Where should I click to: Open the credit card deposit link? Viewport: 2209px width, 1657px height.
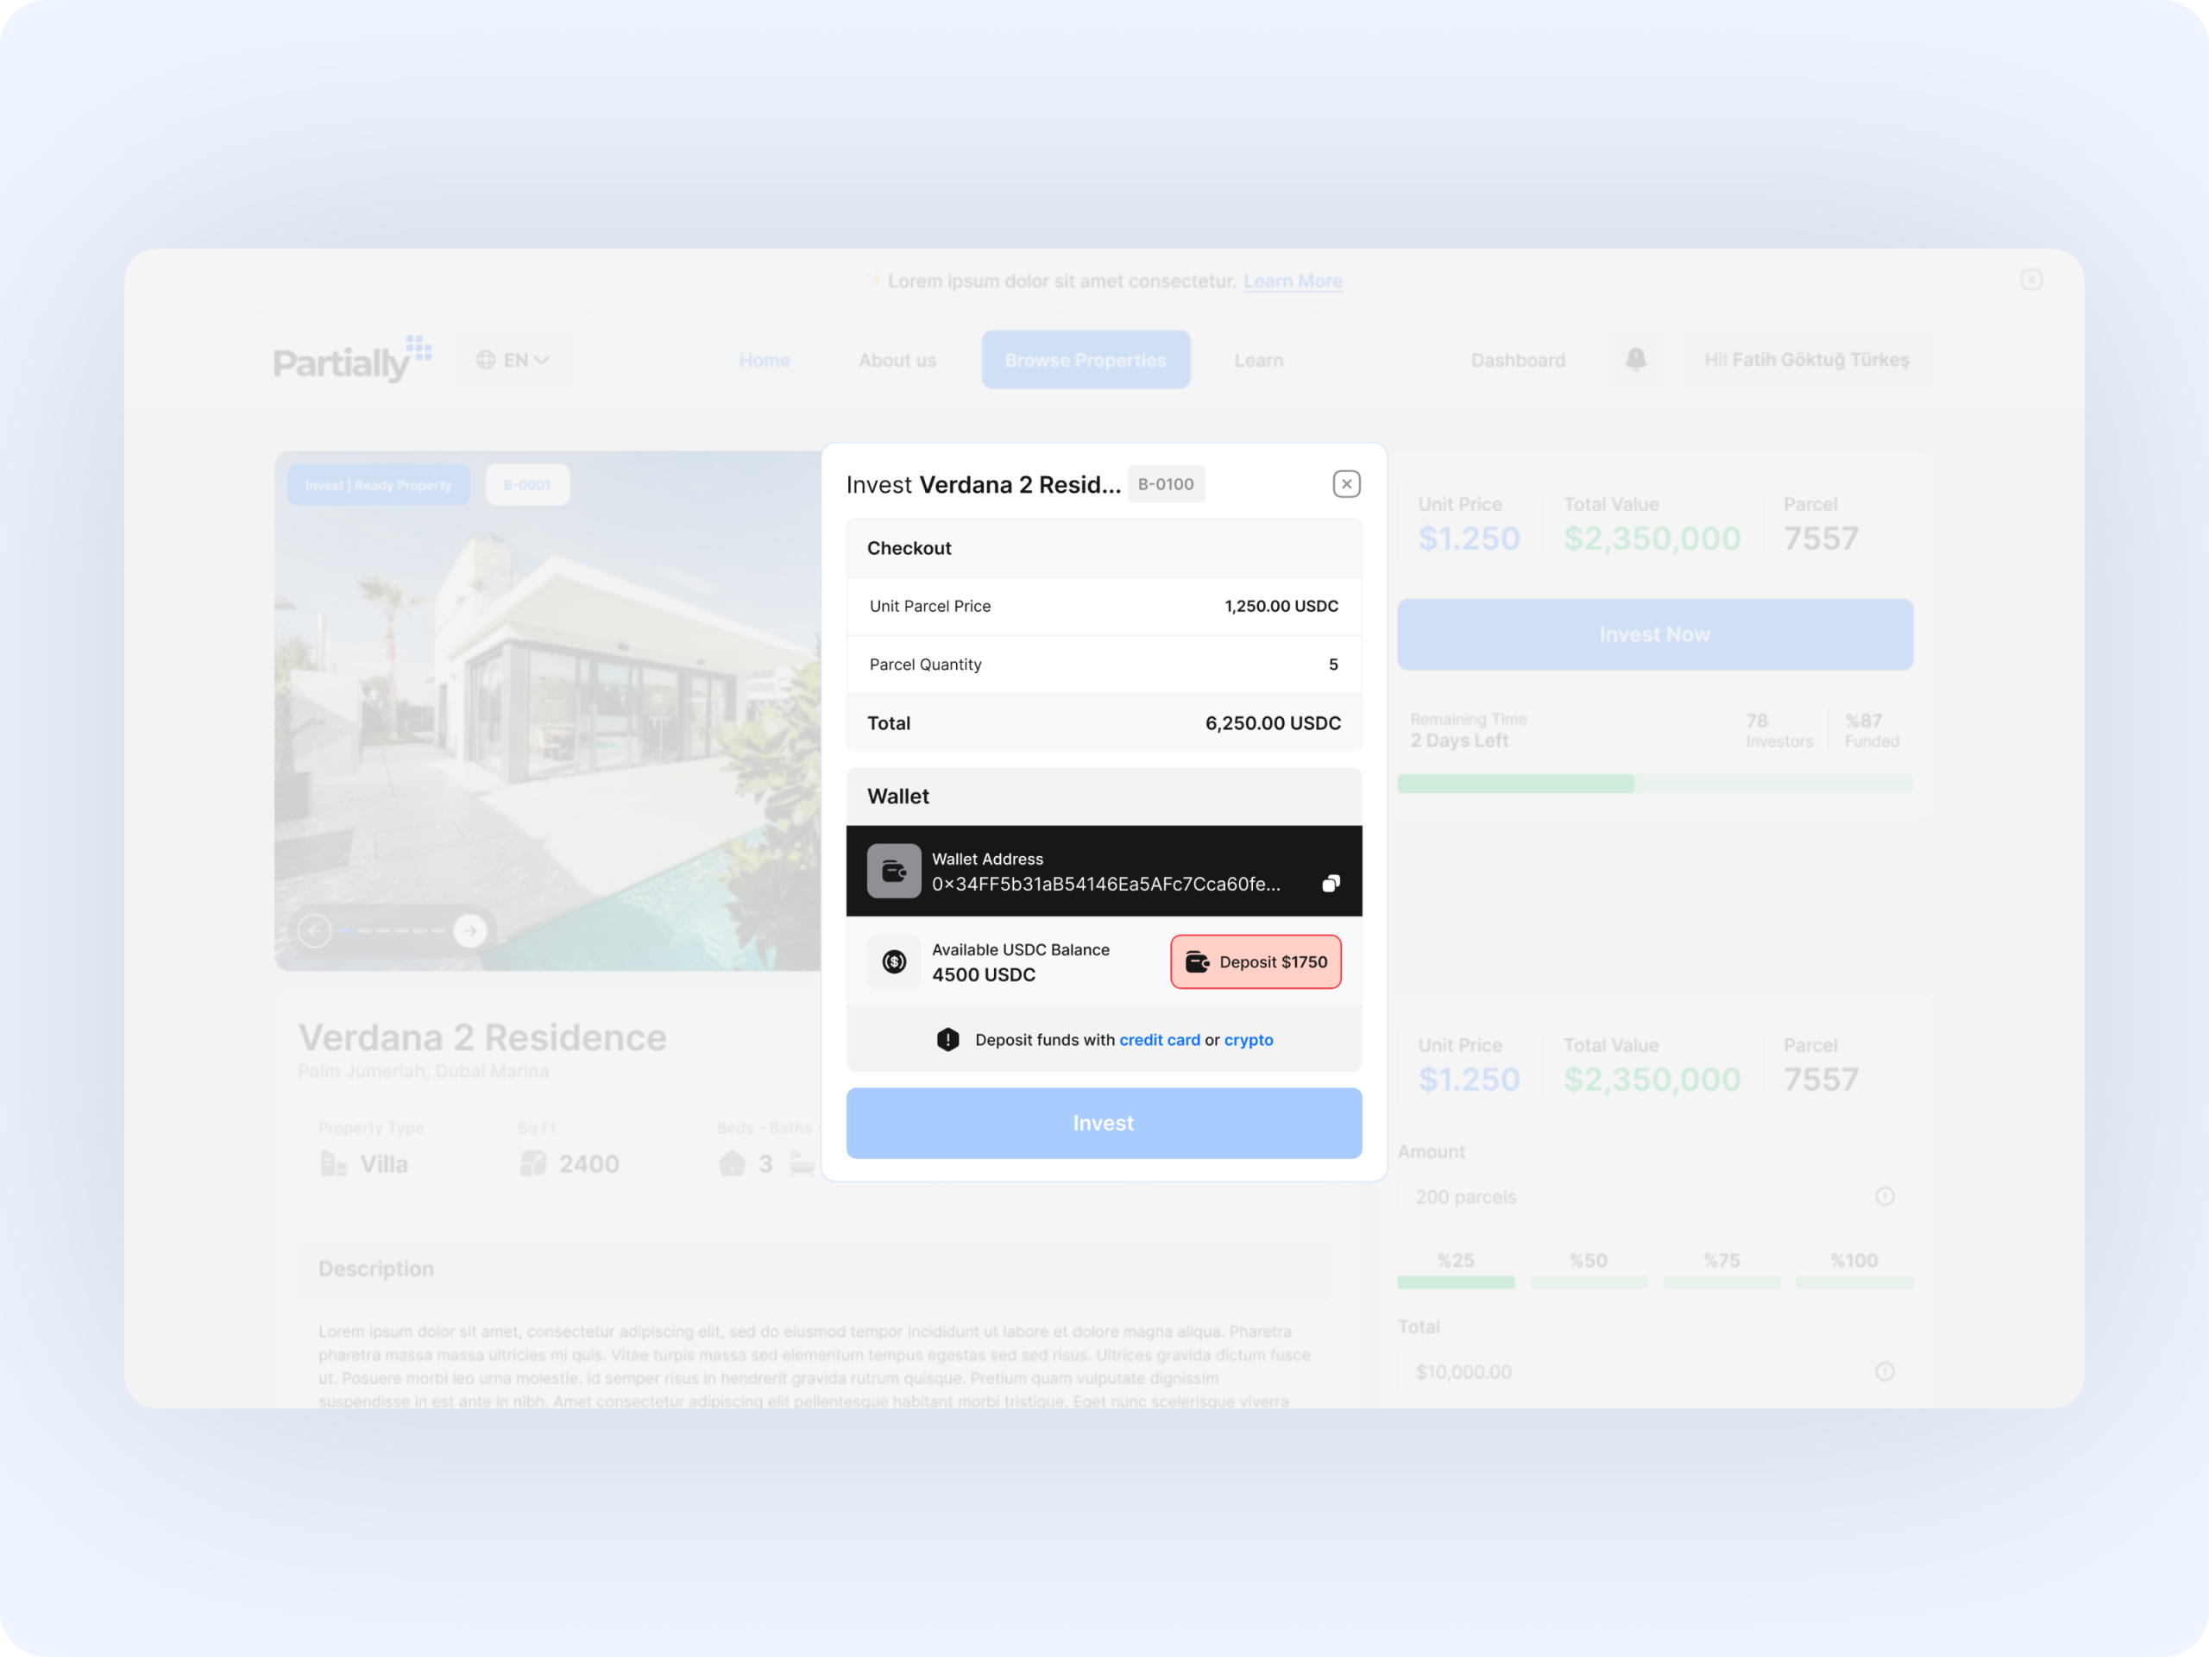coord(1160,1040)
